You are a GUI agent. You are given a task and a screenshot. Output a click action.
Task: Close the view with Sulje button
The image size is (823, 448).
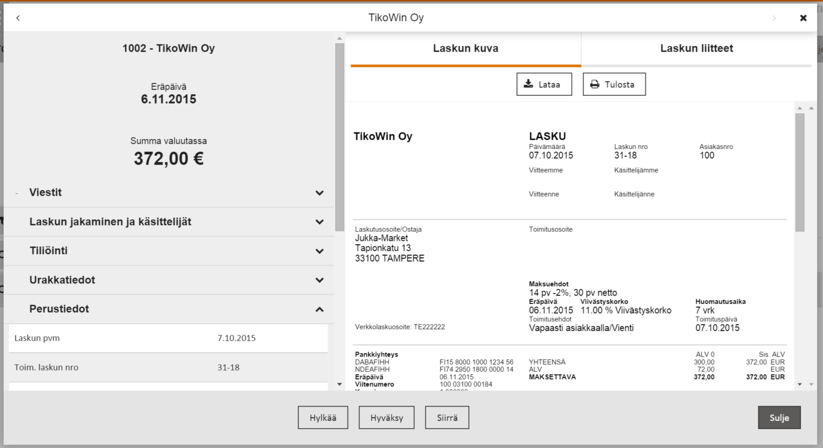779,418
